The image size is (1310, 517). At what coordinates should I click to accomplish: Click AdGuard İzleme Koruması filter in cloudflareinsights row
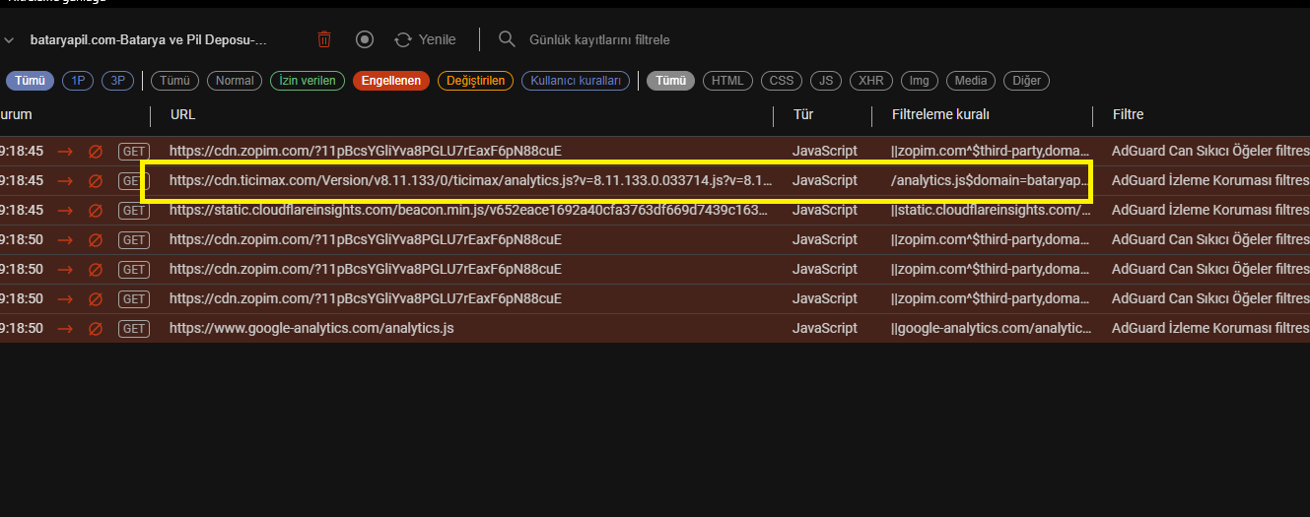[x=1210, y=211]
